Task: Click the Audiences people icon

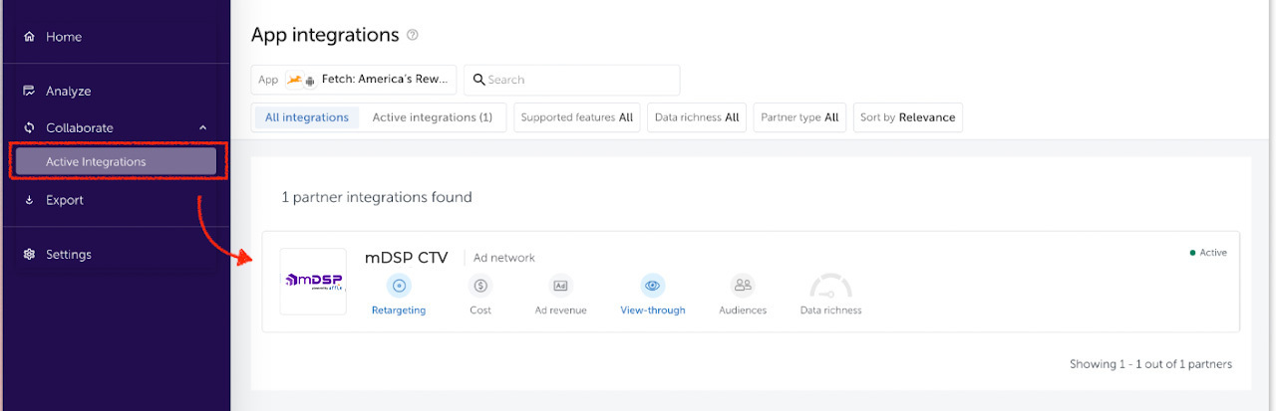Action: [x=743, y=286]
